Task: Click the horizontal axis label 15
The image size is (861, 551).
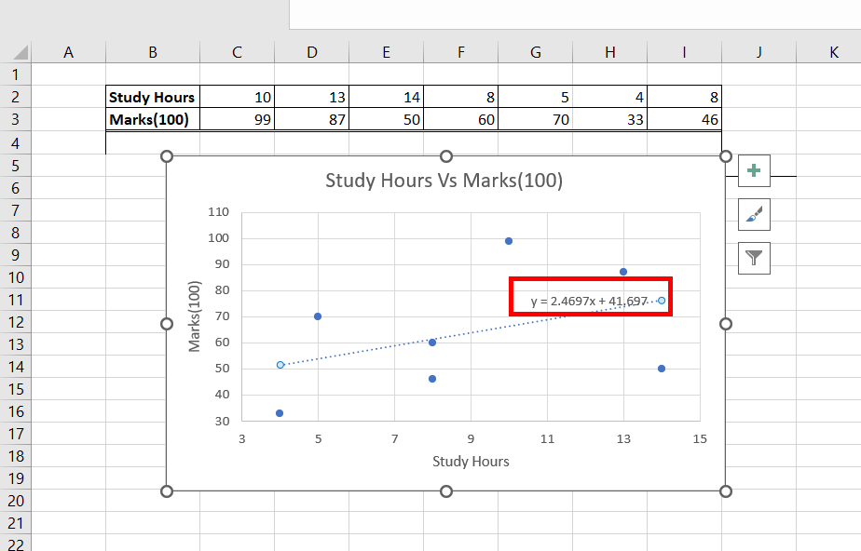Action: click(700, 438)
